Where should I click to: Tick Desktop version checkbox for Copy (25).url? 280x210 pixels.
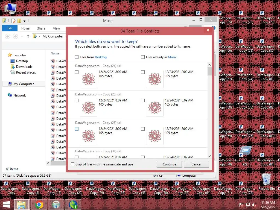pos(77,101)
